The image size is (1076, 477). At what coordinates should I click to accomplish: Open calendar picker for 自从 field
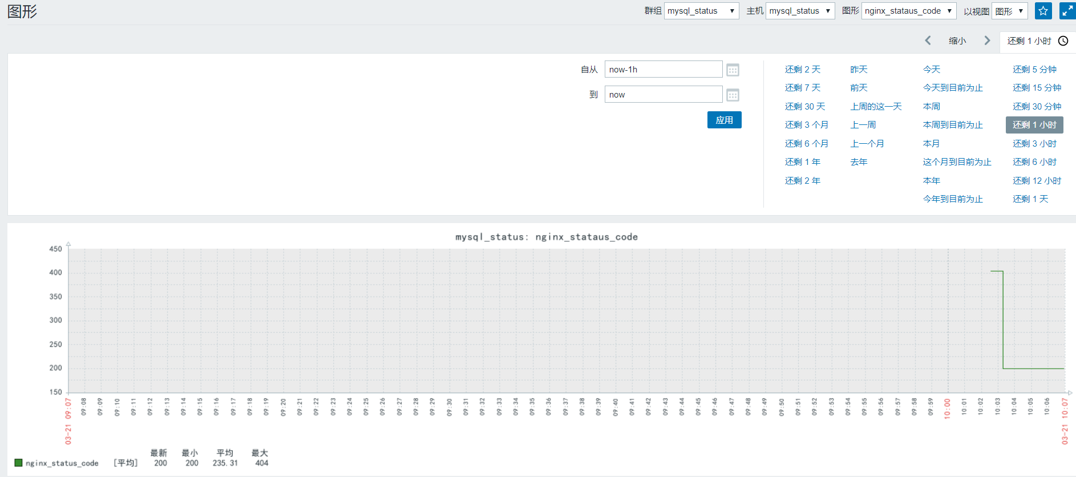point(733,70)
